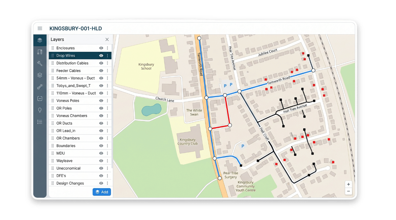
Task: Hide the OR Poles layer
Action: click(101, 108)
